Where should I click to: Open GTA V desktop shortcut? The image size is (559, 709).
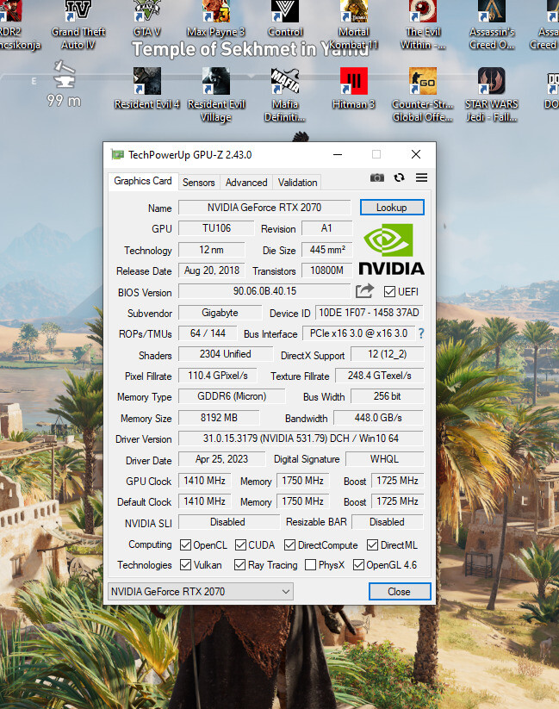tap(147, 19)
